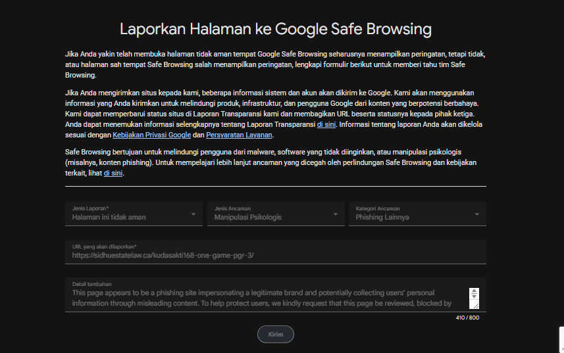Viewport: 564px width, 353px height.
Task: Click the textarea scroll-up arrow
Action: tap(474, 291)
